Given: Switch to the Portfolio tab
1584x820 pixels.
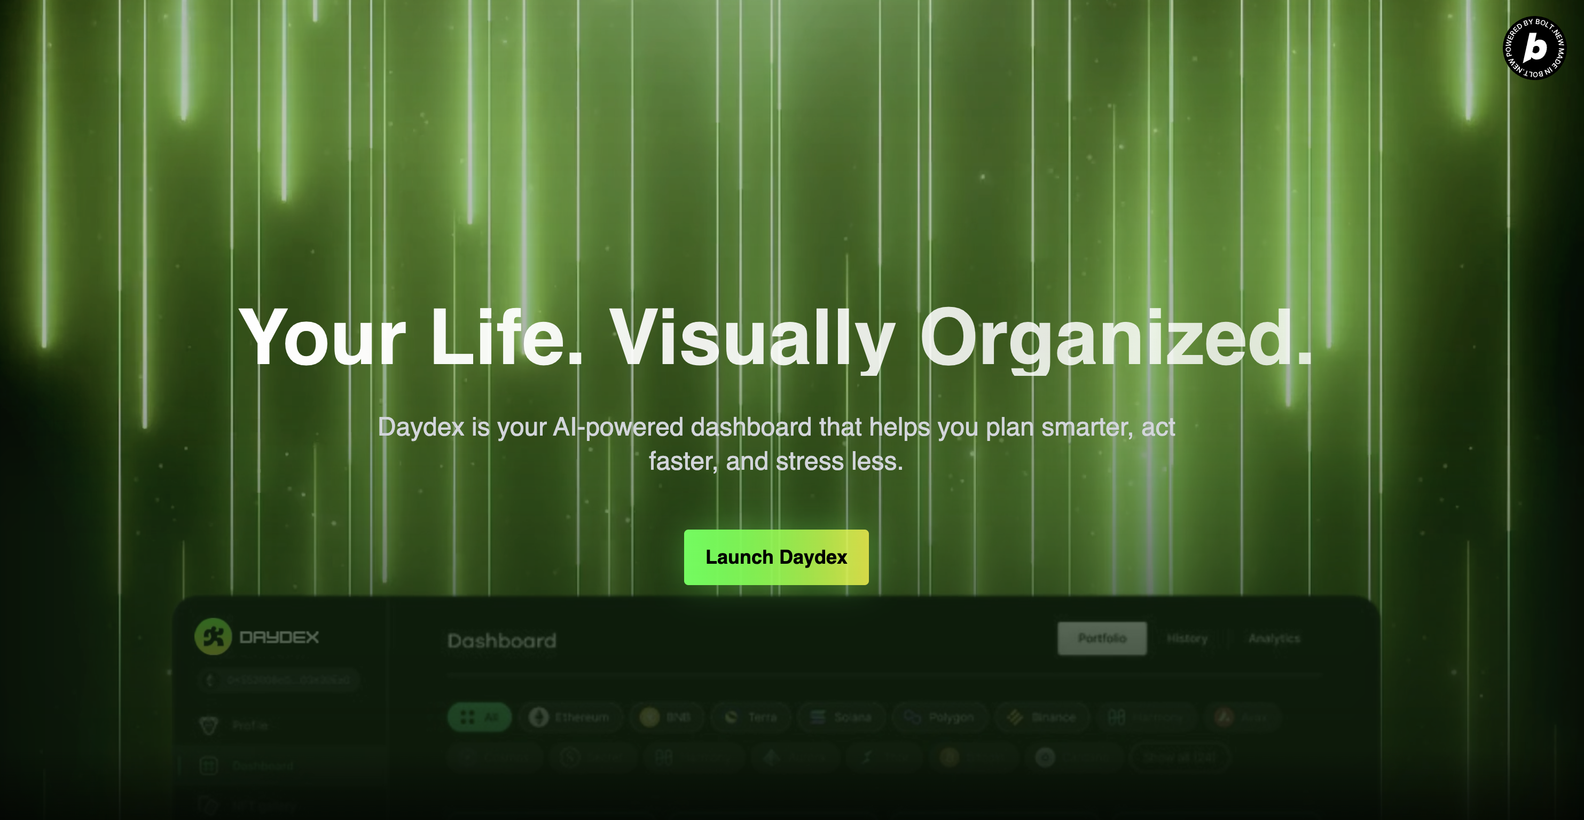Looking at the screenshot, I should (x=1101, y=638).
